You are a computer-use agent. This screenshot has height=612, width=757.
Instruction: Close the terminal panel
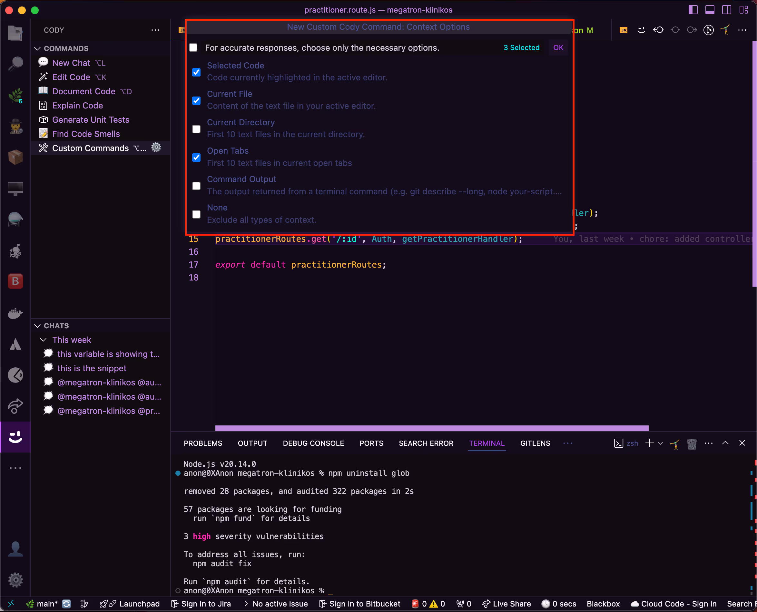742,443
